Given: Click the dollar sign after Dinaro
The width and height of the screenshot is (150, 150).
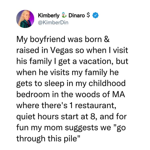Looking at the screenshot, I should 88,15.
